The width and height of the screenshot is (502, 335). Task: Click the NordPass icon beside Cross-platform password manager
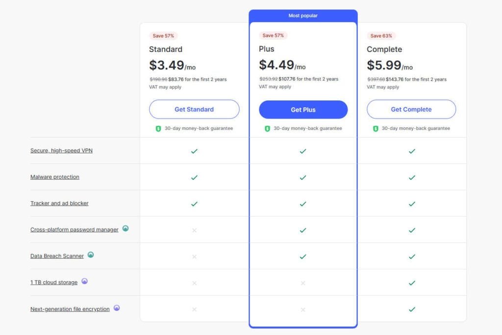tap(125, 228)
